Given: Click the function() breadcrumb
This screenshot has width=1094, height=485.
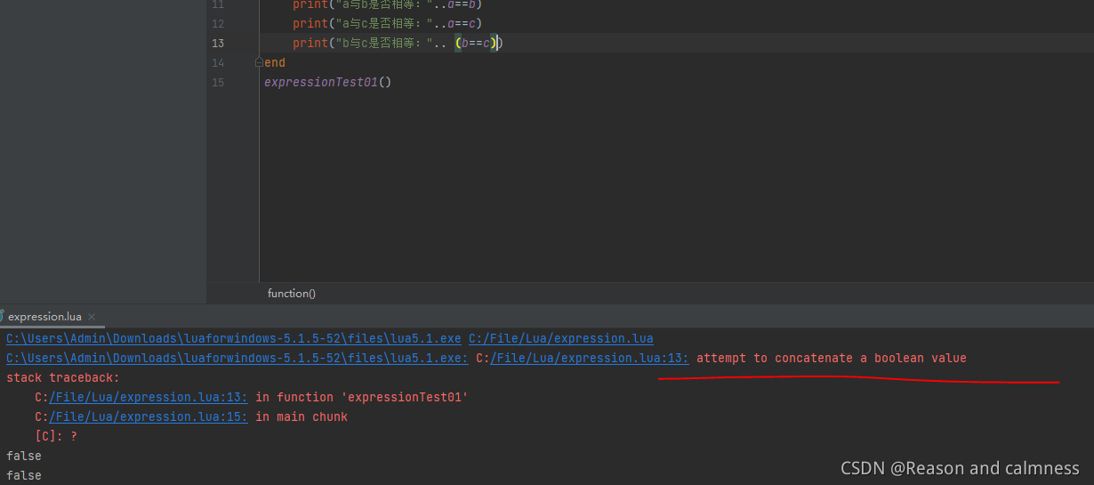Looking at the screenshot, I should click(x=292, y=294).
